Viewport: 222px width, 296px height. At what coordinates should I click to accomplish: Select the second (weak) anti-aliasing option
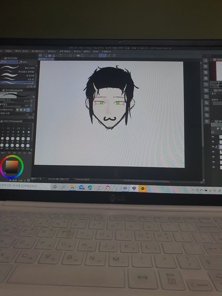click(21, 110)
